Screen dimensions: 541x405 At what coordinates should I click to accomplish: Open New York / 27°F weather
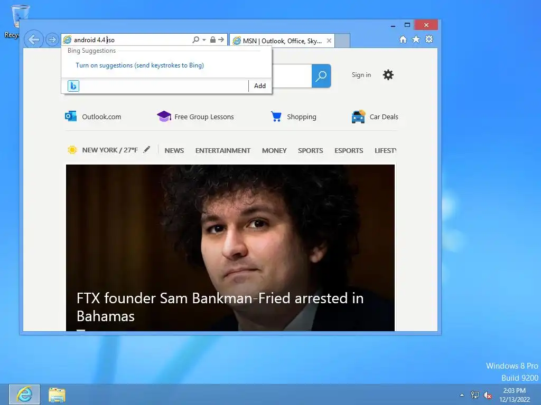coord(110,150)
